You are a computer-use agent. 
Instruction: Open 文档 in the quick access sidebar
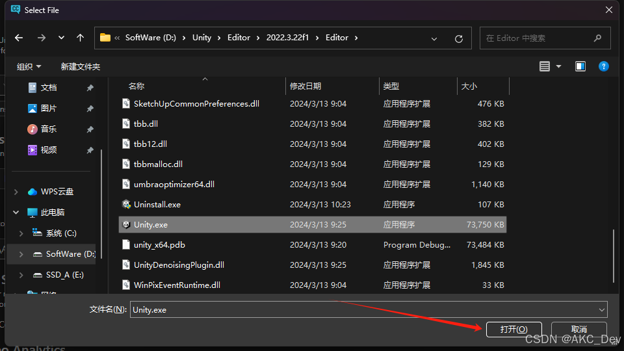(x=49, y=88)
